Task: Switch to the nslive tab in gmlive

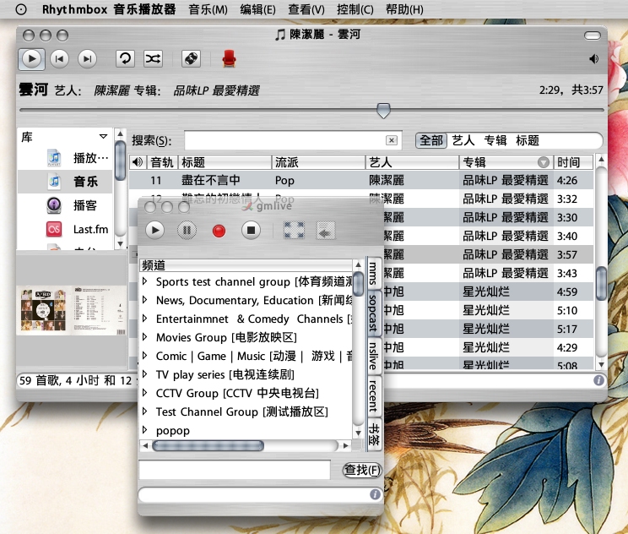Action: 373,356
